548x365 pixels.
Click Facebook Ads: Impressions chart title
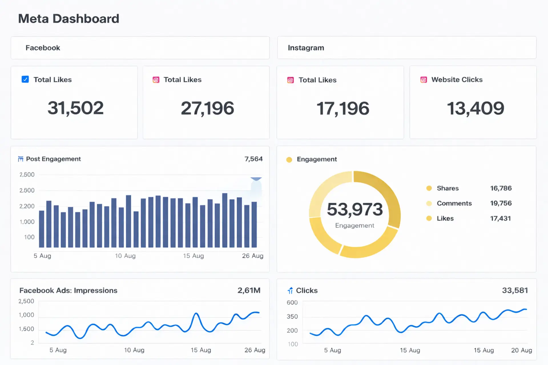[x=68, y=290]
